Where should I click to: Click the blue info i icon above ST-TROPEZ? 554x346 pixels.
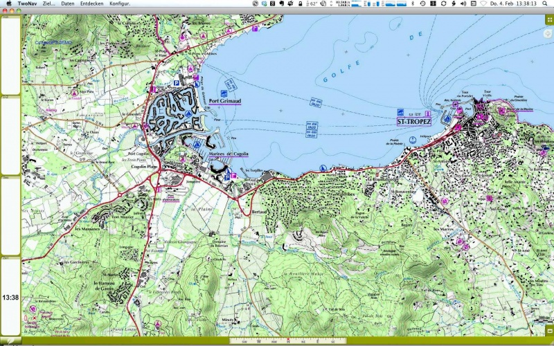tap(428, 113)
